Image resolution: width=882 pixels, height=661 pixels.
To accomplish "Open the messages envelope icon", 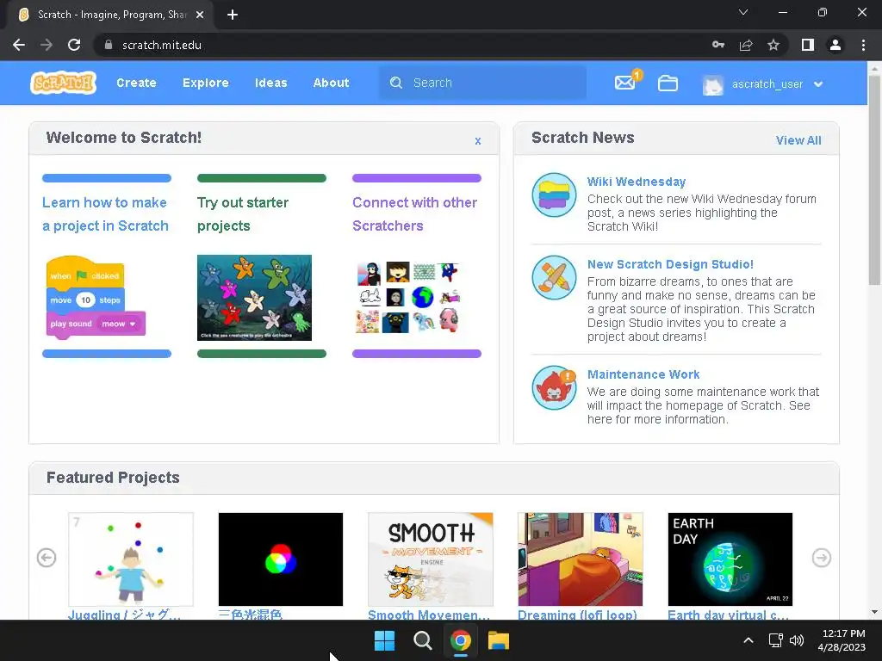I will tap(625, 83).
